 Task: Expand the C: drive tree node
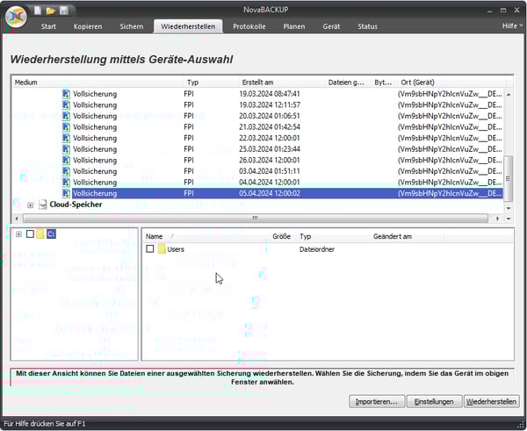point(18,234)
